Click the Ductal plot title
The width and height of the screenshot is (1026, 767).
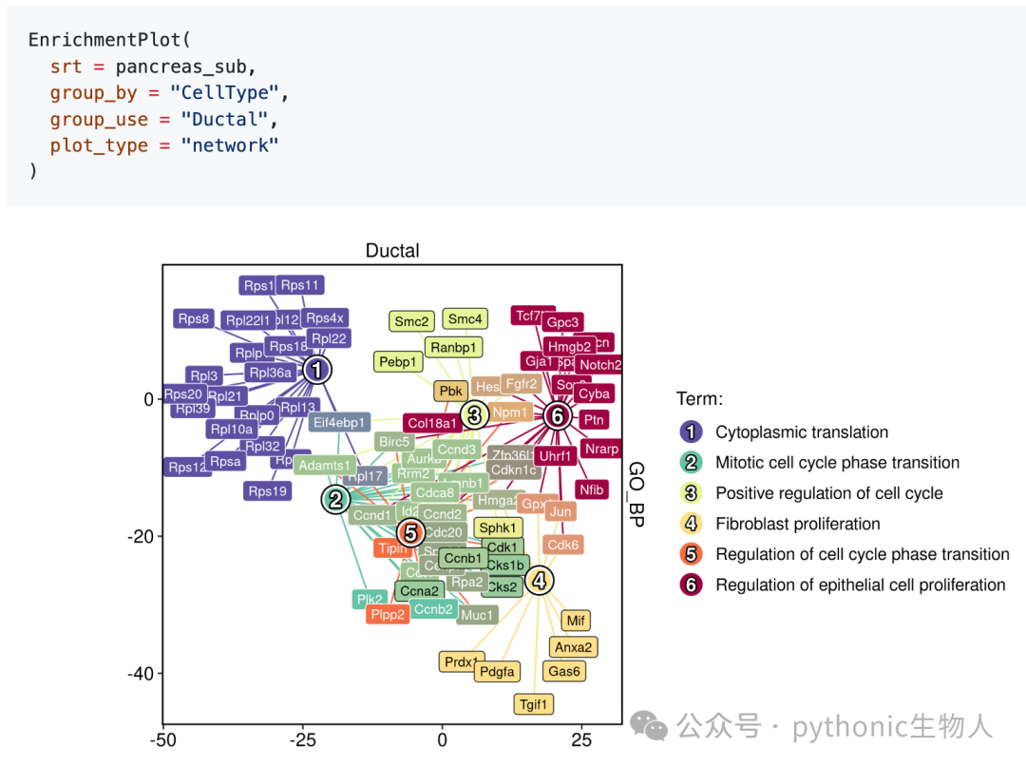[x=392, y=251]
